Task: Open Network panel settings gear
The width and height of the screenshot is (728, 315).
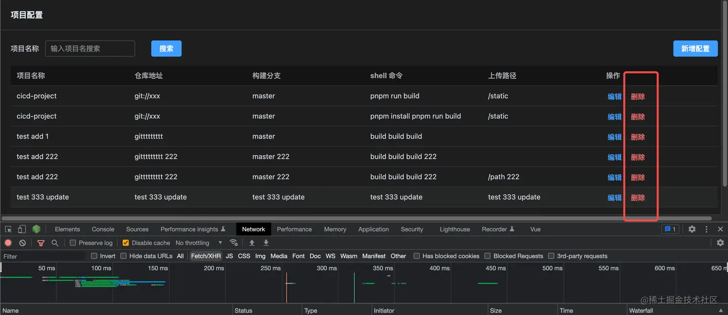Action: tap(720, 243)
